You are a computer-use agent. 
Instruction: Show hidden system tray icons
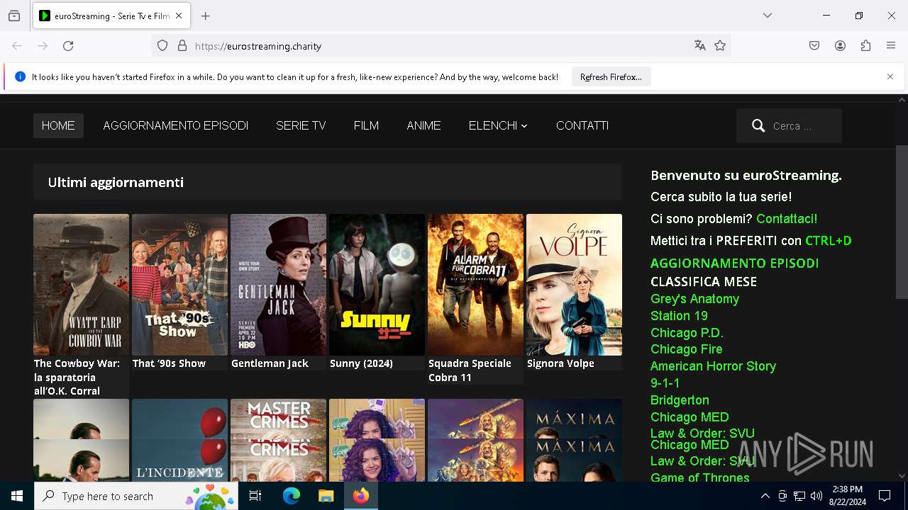765,496
